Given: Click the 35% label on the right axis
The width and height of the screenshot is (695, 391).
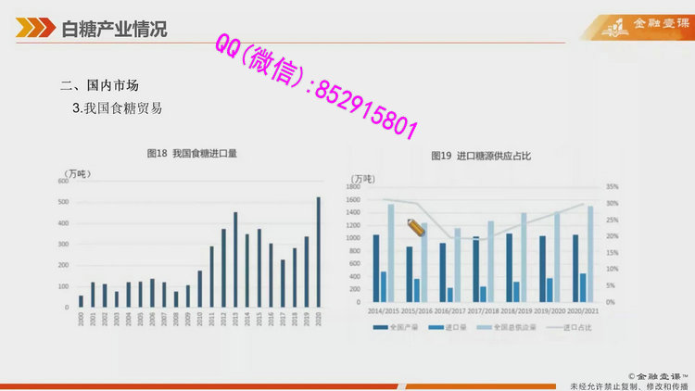Looking at the screenshot, I should point(612,186).
